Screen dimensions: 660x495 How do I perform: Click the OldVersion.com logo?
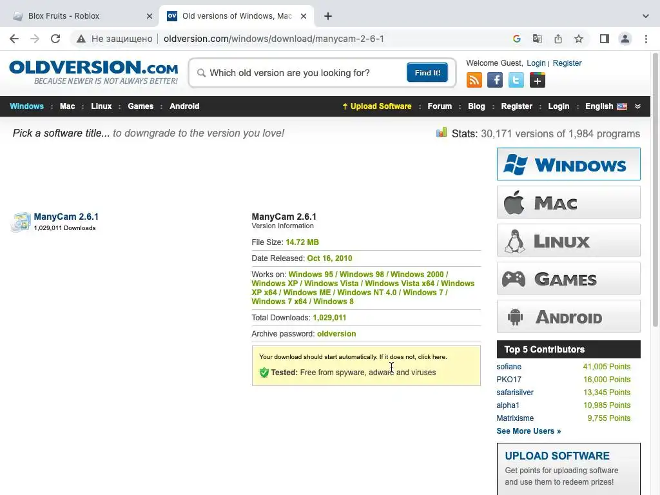pyautogui.click(x=93, y=72)
